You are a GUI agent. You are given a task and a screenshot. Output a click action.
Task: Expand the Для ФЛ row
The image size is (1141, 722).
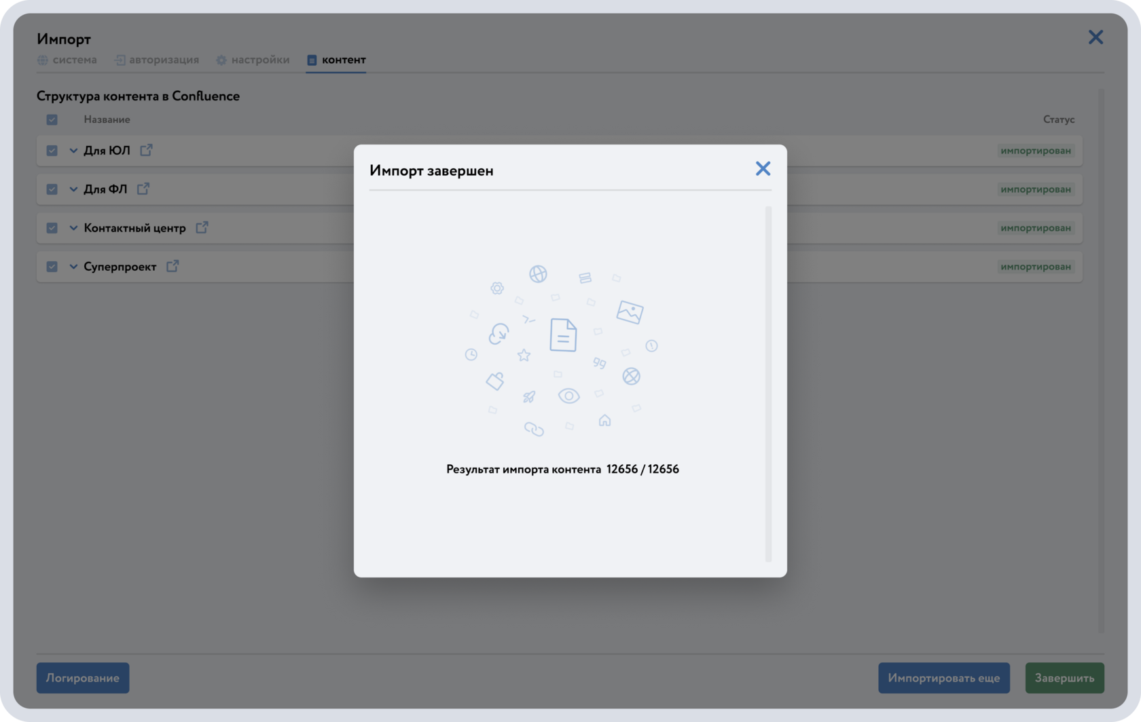(x=73, y=189)
